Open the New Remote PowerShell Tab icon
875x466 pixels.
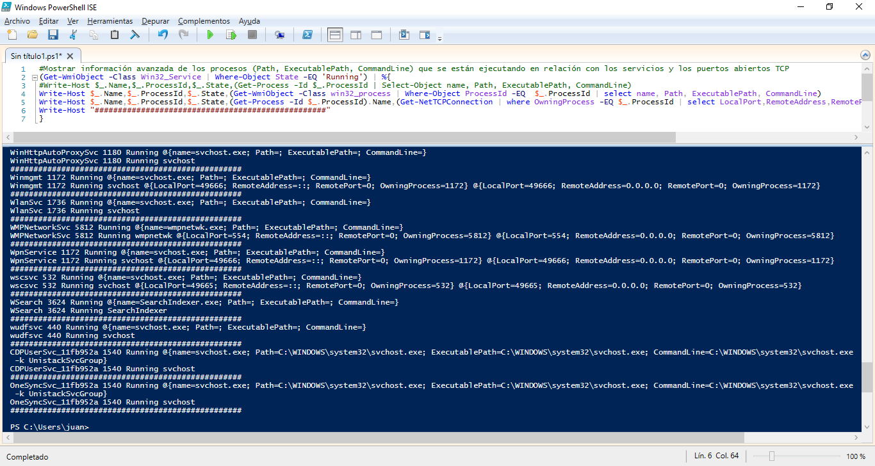tap(279, 35)
